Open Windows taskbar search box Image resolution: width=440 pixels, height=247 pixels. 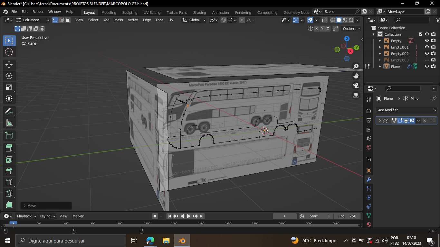[x=71, y=241]
